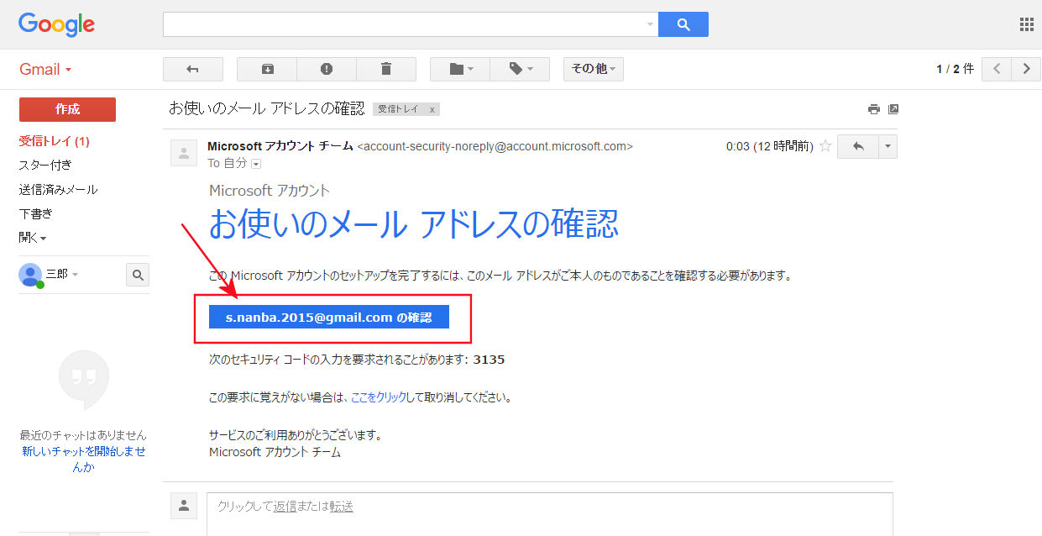Delete this email with the trash icon
1042x536 pixels.
click(386, 69)
